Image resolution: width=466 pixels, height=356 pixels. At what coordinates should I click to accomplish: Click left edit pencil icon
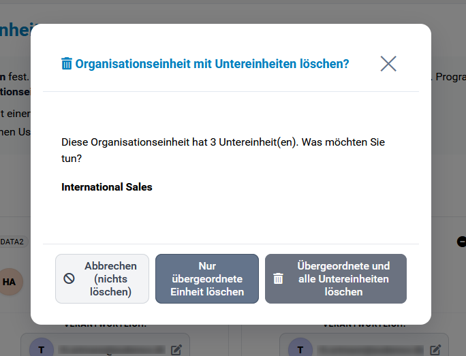pos(176,350)
